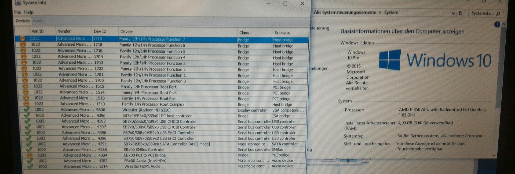Maximize the System Info window

point(285,3)
